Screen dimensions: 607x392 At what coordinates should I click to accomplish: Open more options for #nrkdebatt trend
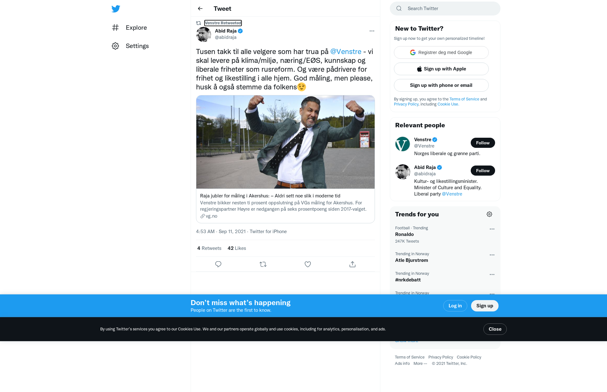click(492, 274)
